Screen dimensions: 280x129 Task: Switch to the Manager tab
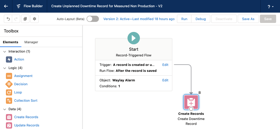pyautogui.click(x=31, y=42)
